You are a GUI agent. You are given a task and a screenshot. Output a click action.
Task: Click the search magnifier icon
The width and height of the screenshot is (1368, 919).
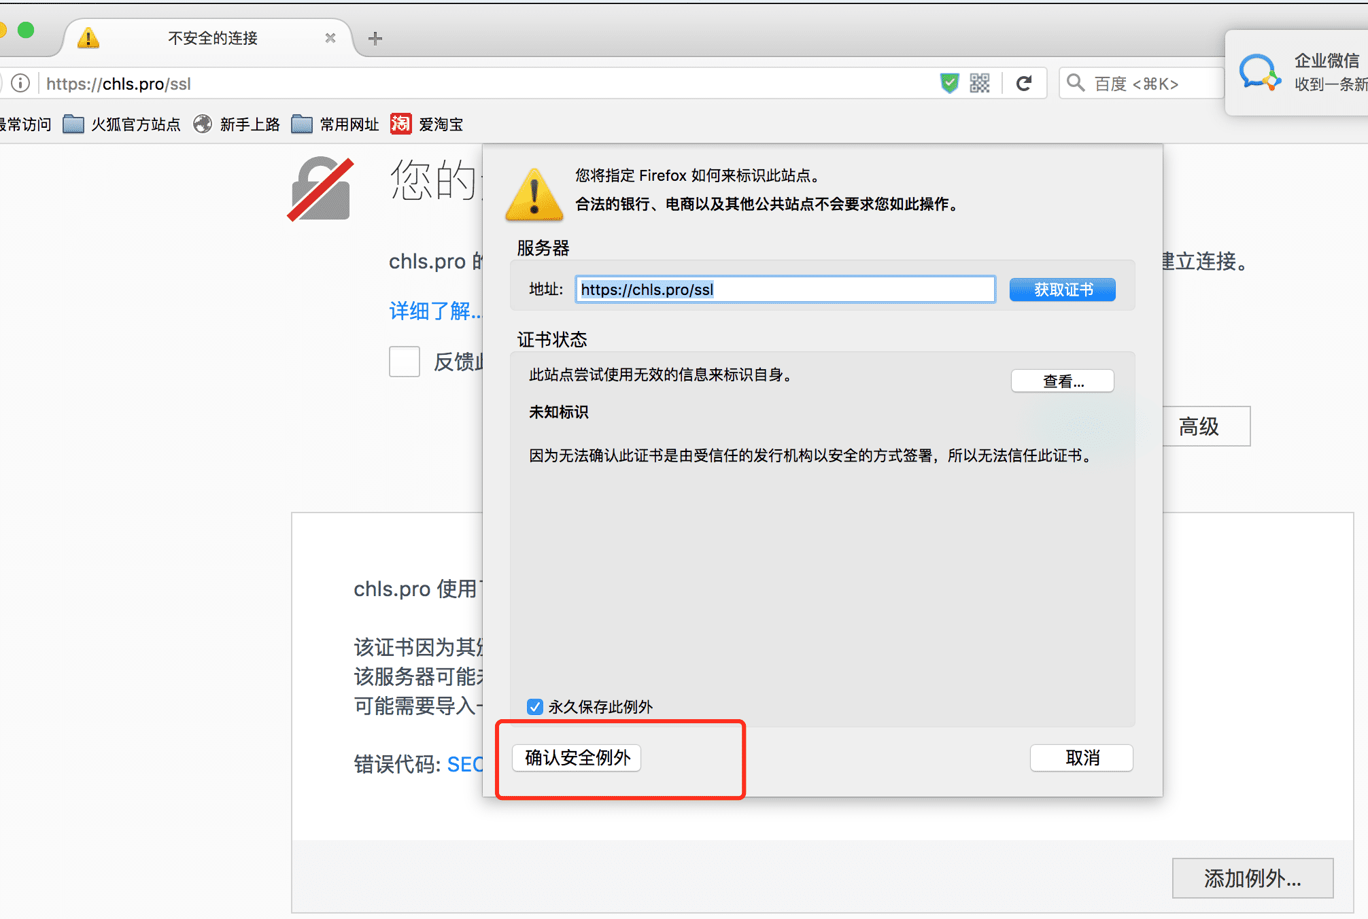(x=1075, y=83)
